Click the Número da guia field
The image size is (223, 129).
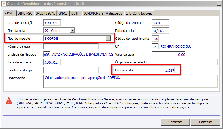coord(71,46)
